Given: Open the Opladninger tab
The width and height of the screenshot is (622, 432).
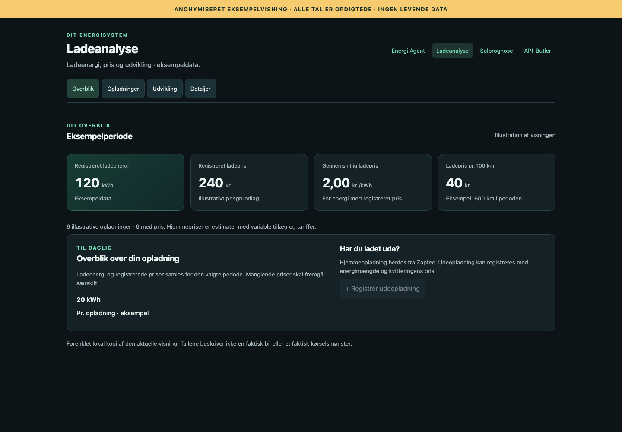Looking at the screenshot, I should 123,89.
